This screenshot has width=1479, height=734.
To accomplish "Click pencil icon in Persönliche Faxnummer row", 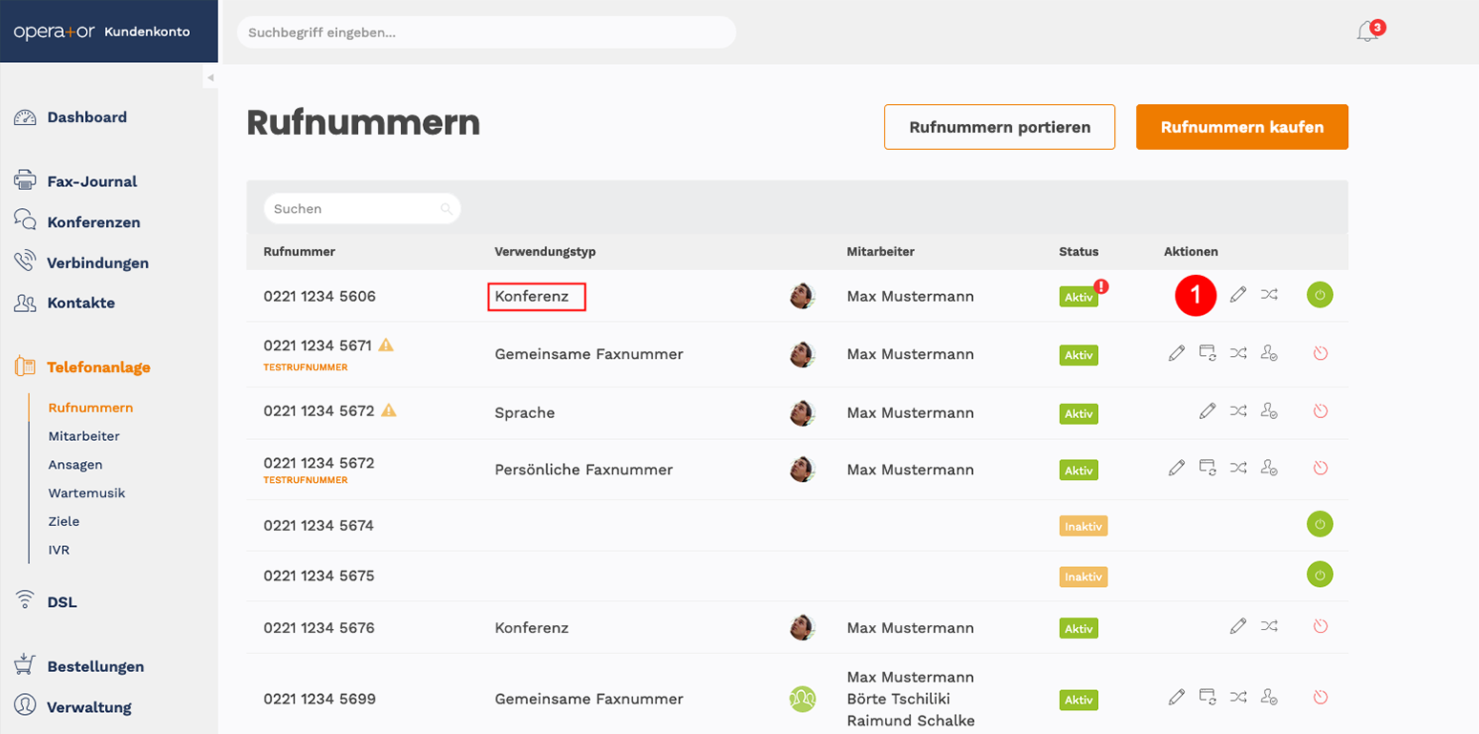I will pyautogui.click(x=1177, y=468).
